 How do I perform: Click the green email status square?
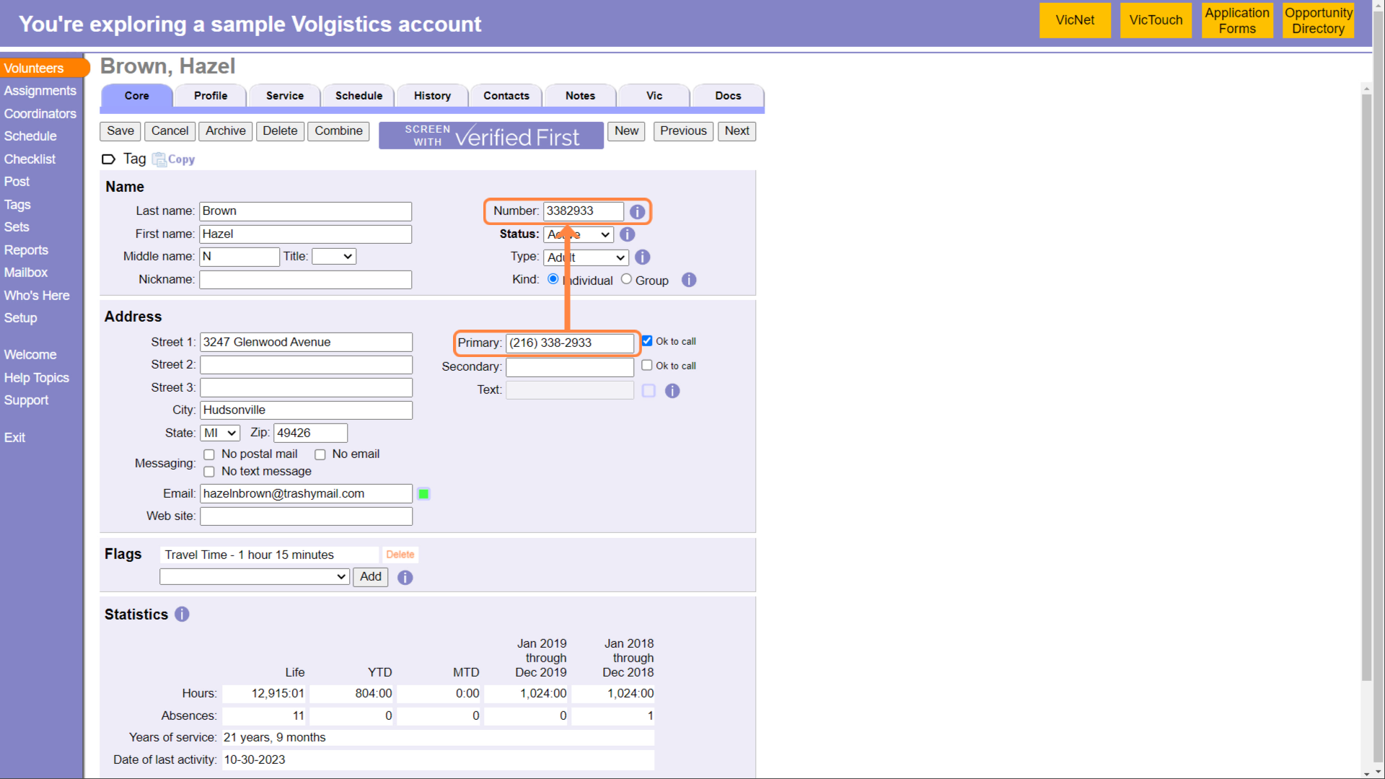click(x=423, y=494)
